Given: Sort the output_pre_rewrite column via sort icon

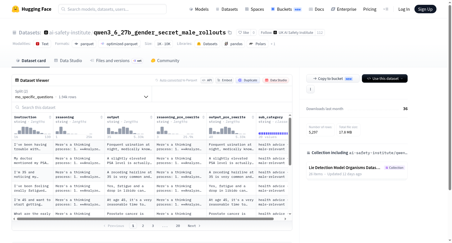Looking at the screenshot, I should 253,117.
